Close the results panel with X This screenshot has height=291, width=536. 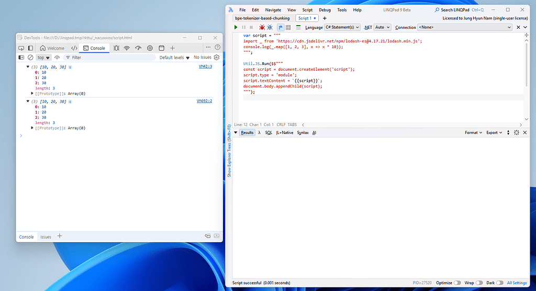tap(525, 132)
